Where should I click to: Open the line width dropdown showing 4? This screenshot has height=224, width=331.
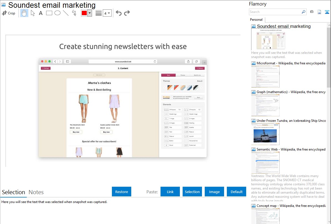107,13
